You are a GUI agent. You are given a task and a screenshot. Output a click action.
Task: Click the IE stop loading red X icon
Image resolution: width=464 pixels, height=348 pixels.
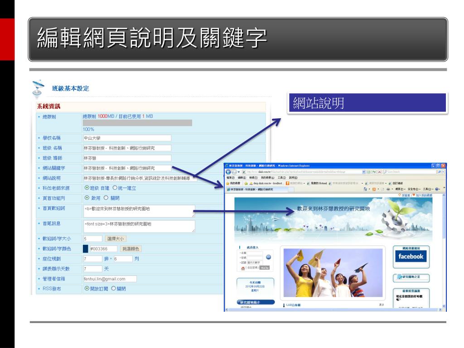(x=379, y=172)
